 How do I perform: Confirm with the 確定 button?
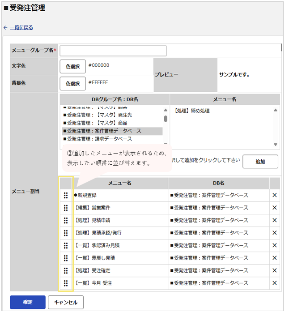click(28, 302)
